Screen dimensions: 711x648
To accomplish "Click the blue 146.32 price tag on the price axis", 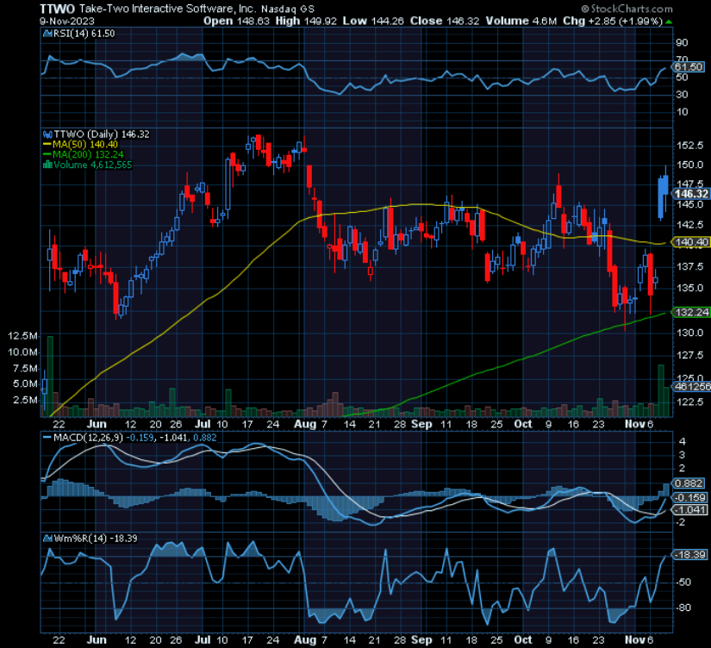I will (x=690, y=194).
